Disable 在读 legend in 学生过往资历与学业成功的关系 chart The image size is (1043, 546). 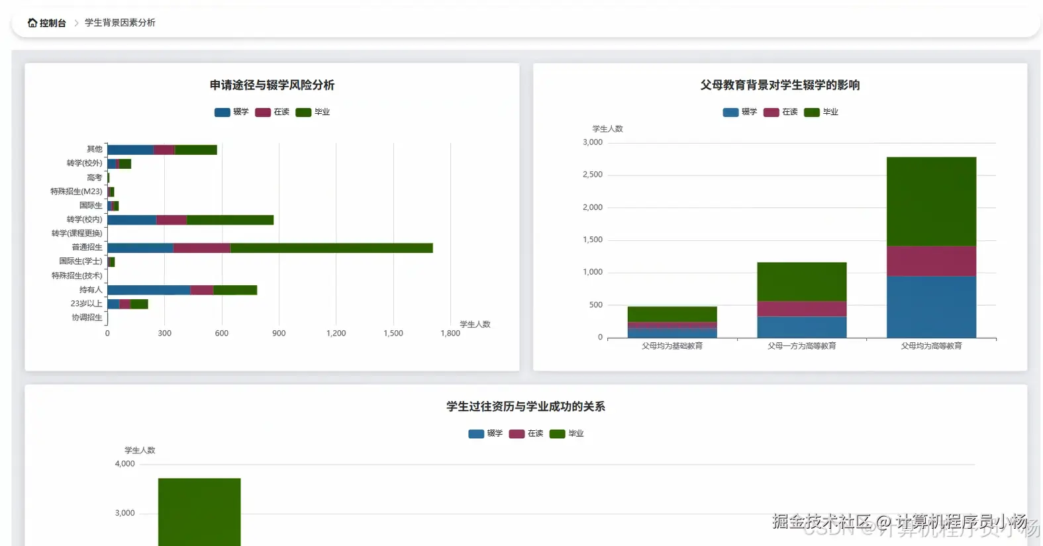point(526,434)
